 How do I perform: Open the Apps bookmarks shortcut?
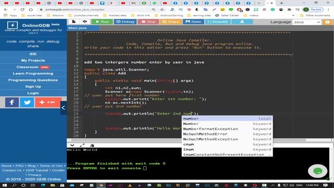coord(10,15)
